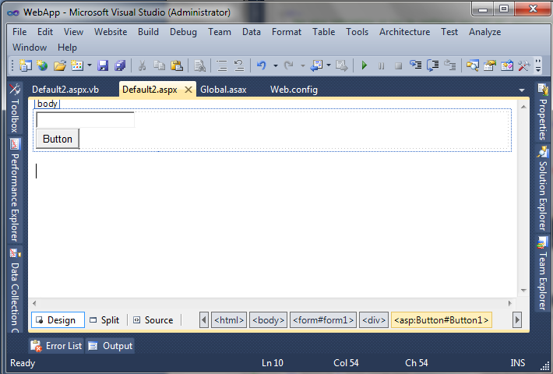Screen dimensions: 553x374
Task: Click the Open File folder icon
Action: click(x=60, y=65)
